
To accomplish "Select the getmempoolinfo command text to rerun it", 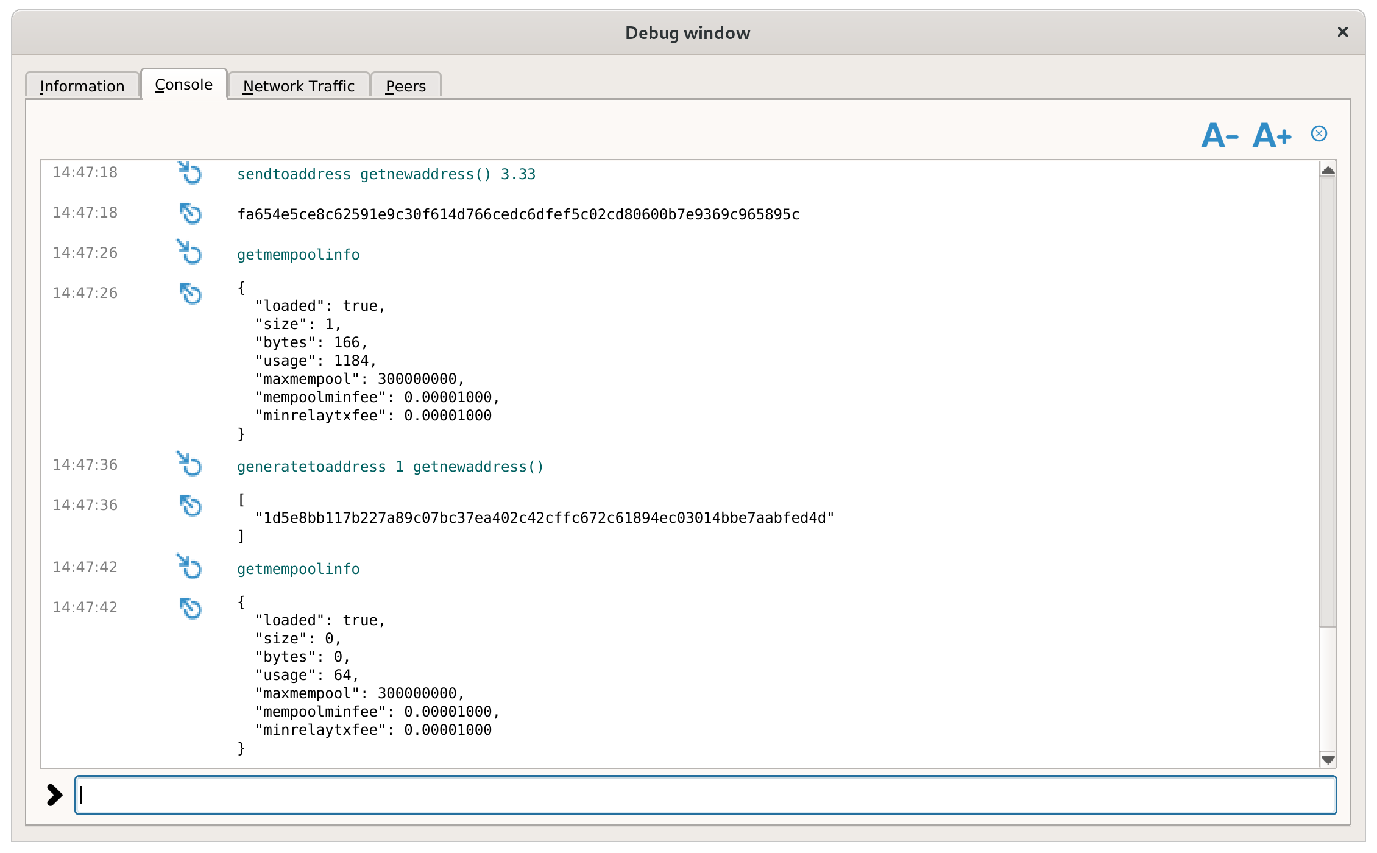I will click(x=298, y=255).
